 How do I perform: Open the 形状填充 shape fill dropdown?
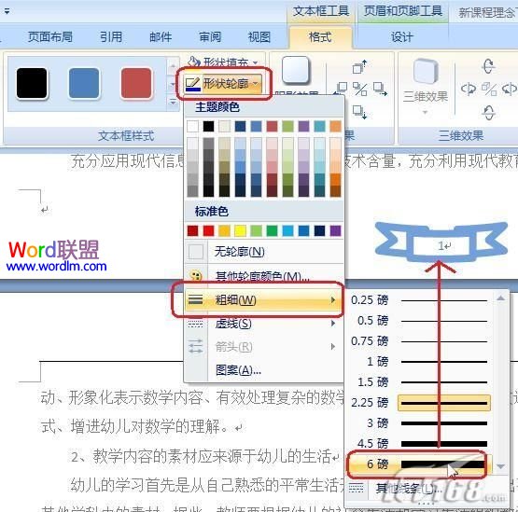click(x=223, y=62)
